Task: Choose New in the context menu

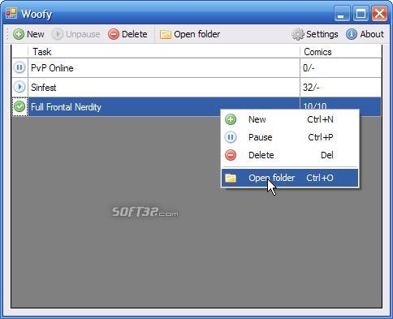Action: point(290,119)
